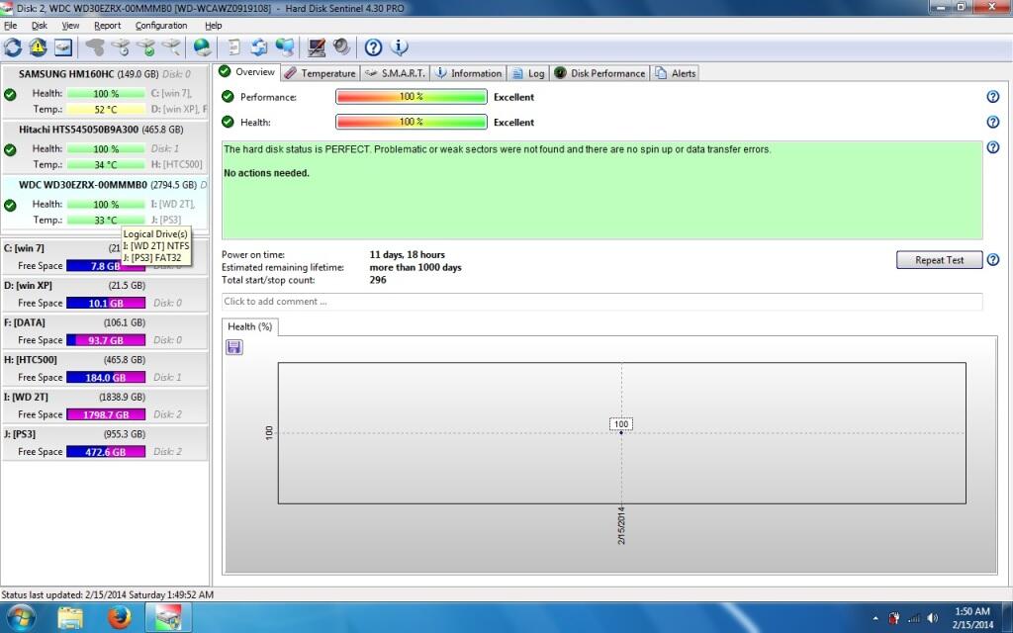Switch to the S.M.A.R.T. tab

click(x=395, y=73)
